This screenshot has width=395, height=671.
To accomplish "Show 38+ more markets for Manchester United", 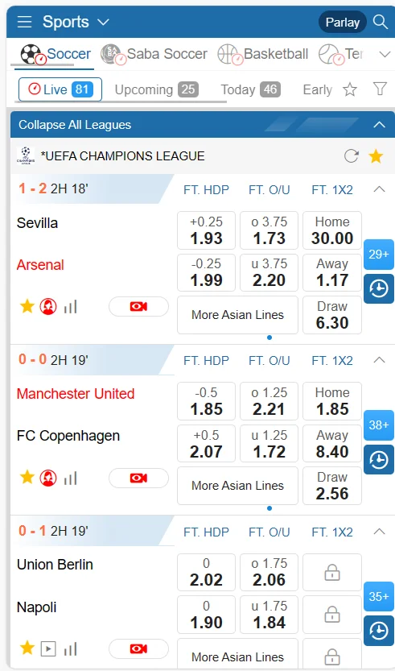I will click(x=379, y=425).
